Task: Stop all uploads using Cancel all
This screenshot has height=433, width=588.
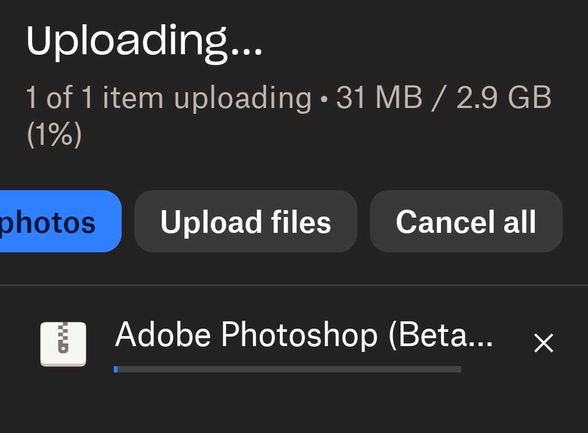Action: (x=466, y=222)
